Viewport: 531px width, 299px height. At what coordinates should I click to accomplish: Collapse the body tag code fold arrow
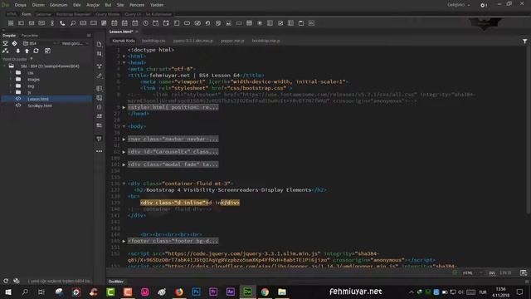[x=124, y=126]
